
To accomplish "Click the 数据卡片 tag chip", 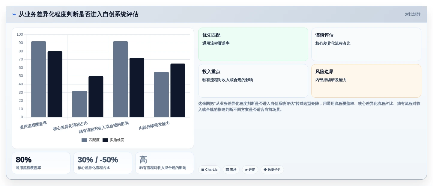I will [272, 170].
